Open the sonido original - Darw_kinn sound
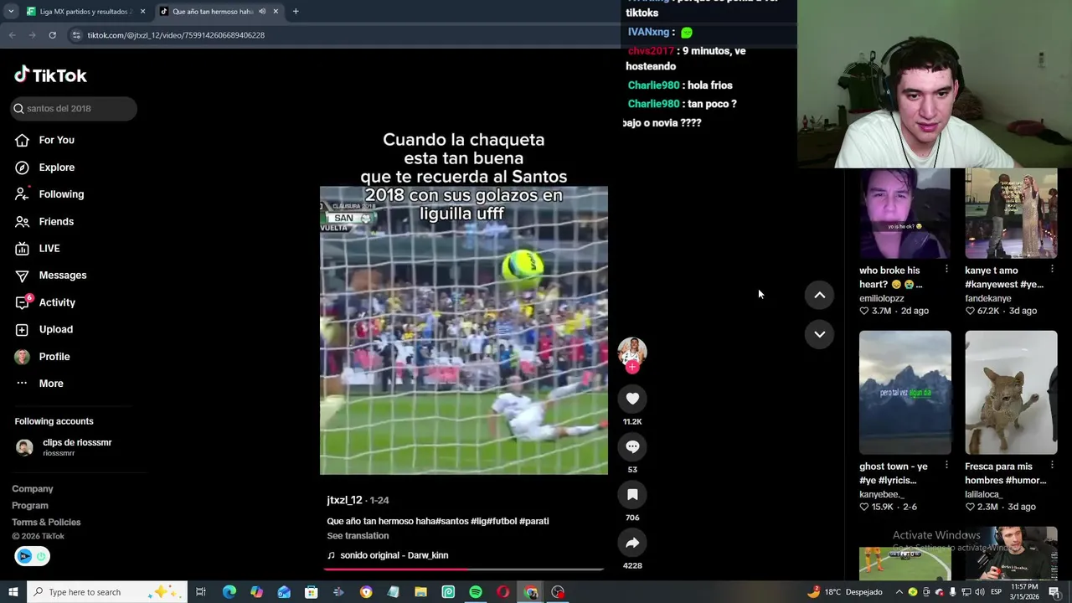 388,555
